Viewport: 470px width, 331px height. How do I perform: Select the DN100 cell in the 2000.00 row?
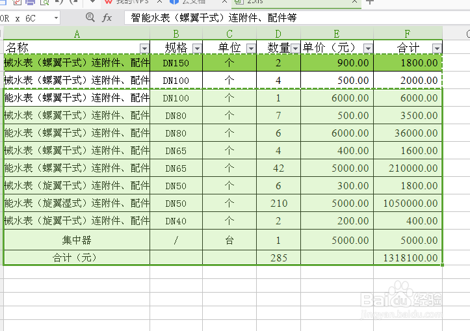tap(176, 80)
